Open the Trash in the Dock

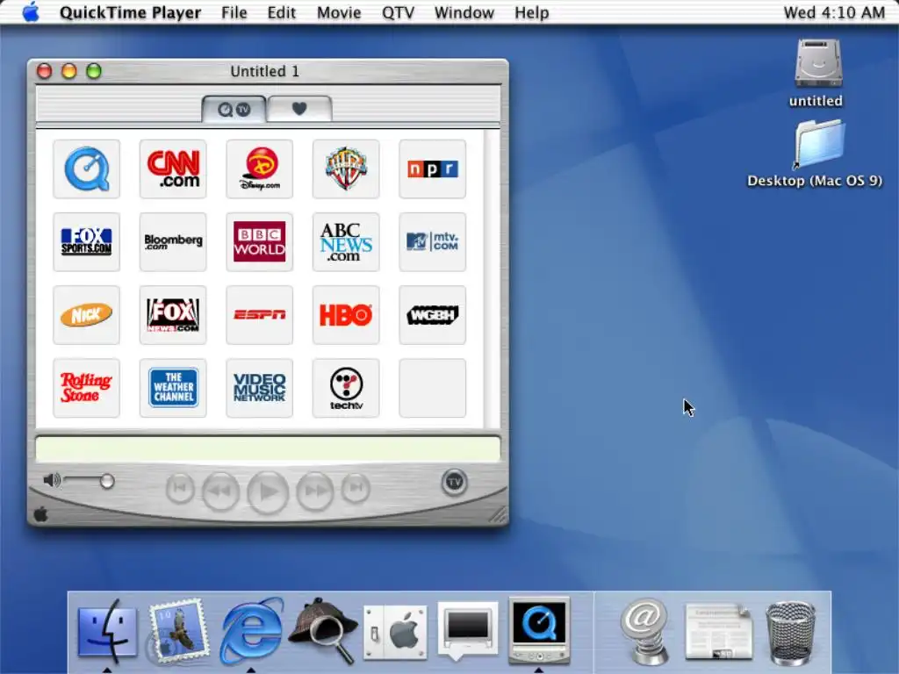pyautogui.click(x=791, y=633)
